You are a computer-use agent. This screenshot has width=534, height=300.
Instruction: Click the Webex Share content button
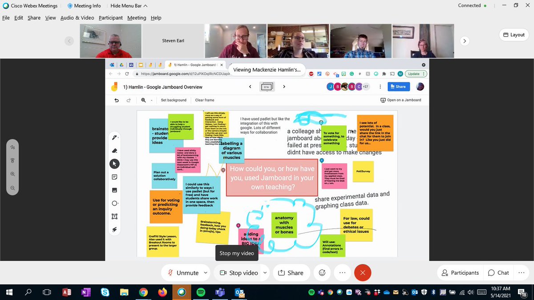tap(291, 273)
